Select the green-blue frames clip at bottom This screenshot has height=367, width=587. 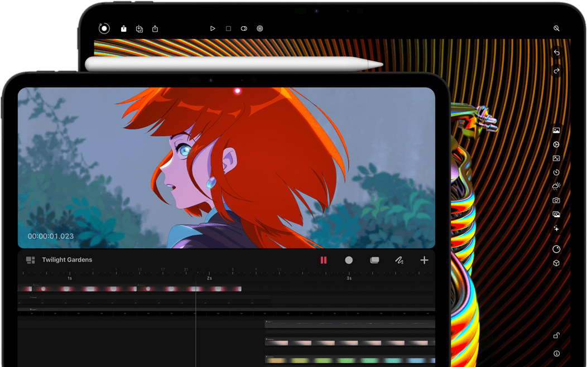350,360
